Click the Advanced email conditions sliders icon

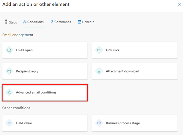pyautogui.click(x=9, y=92)
